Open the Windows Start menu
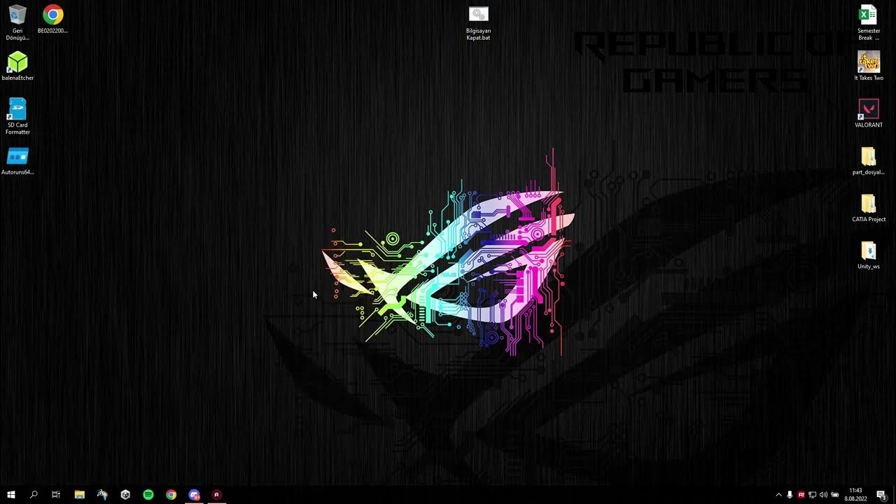The width and height of the screenshot is (896, 504). pos(11,494)
